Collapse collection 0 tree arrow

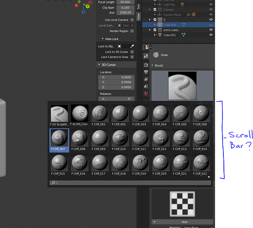[150, 20]
